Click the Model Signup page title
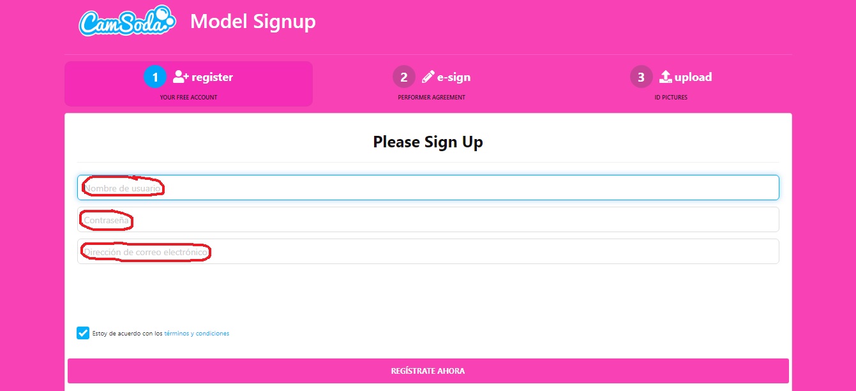Viewport: 856px width, 391px height. coord(253,22)
